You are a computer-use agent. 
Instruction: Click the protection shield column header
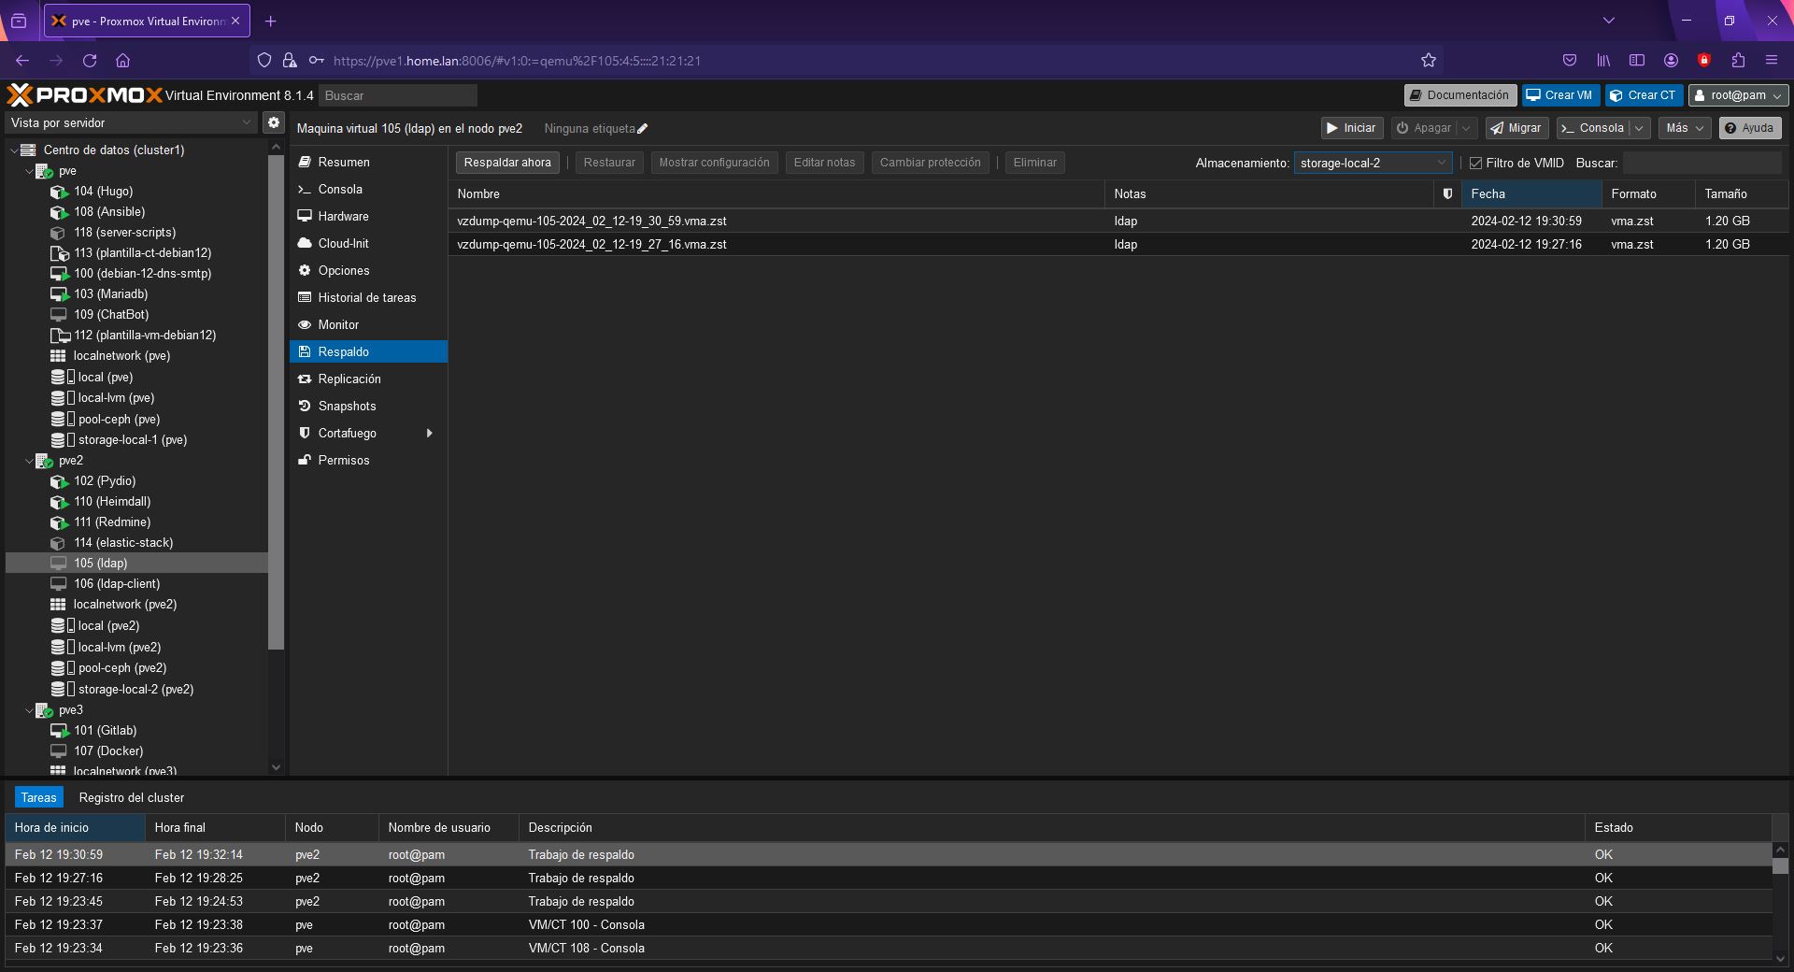coord(1447,194)
